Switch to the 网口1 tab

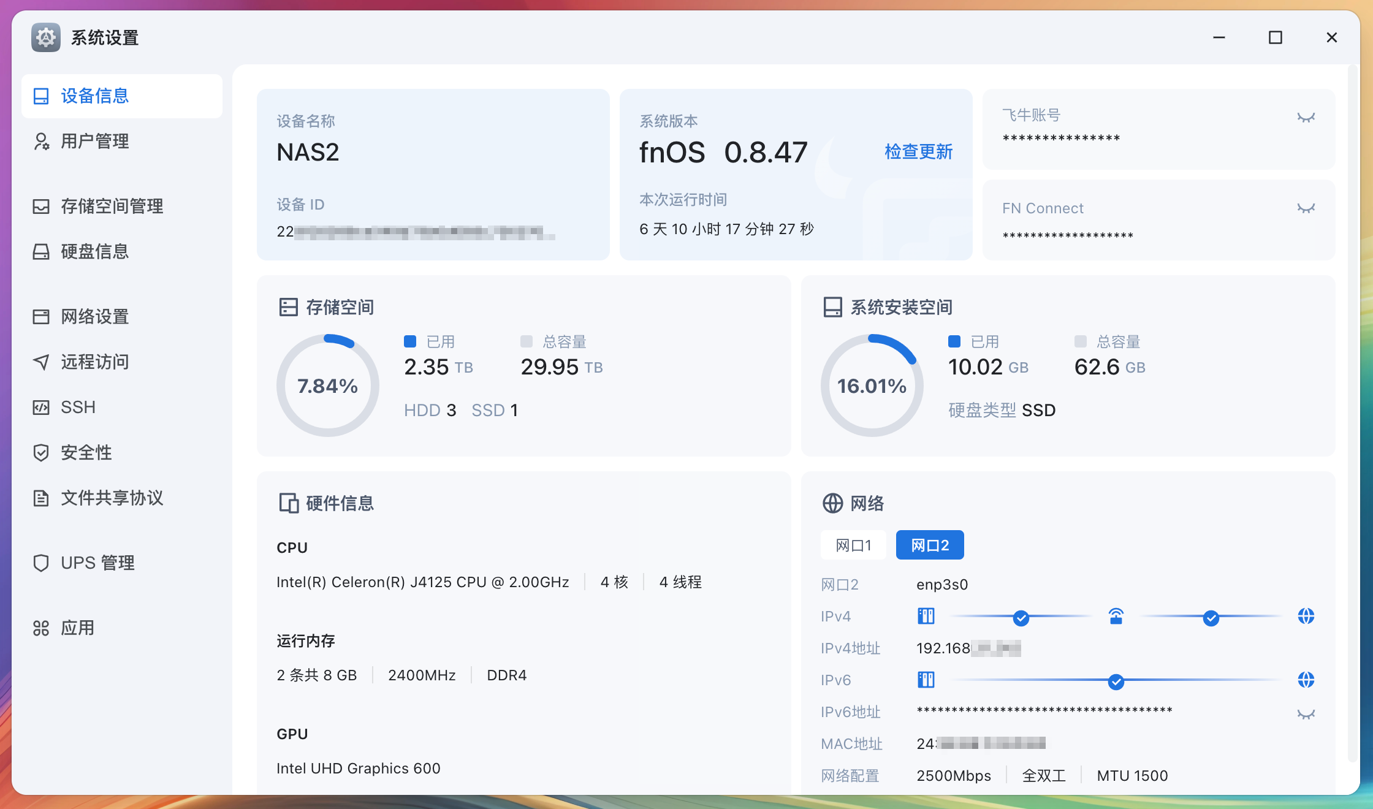pos(853,545)
